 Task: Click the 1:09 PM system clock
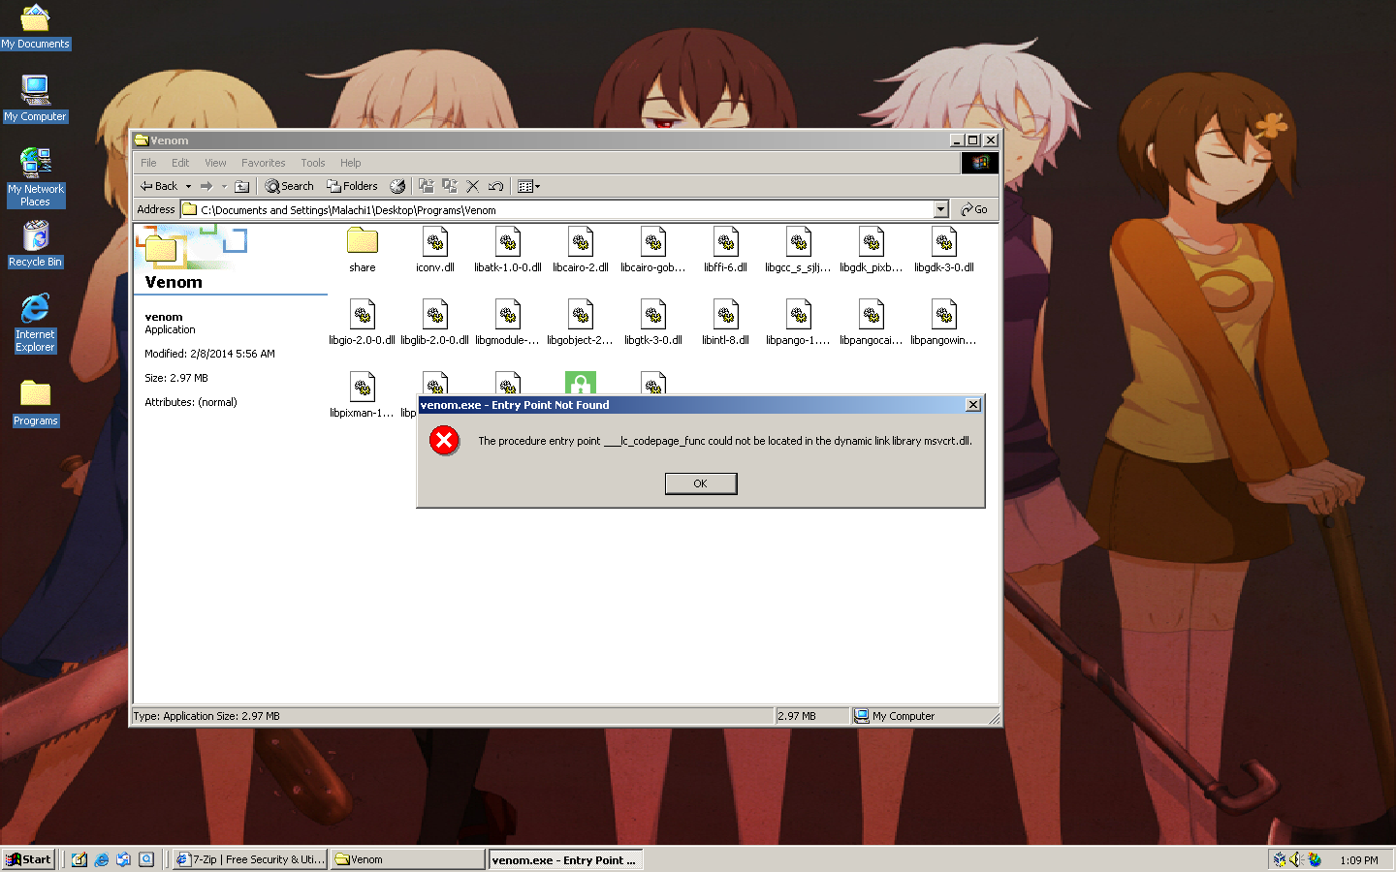(x=1359, y=860)
